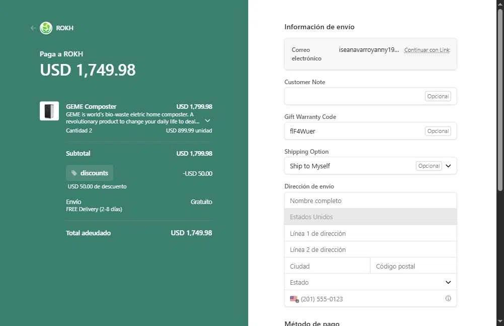This screenshot has height=326, width=504.
Task: Click the Código postal field
Action: [413, 266]
